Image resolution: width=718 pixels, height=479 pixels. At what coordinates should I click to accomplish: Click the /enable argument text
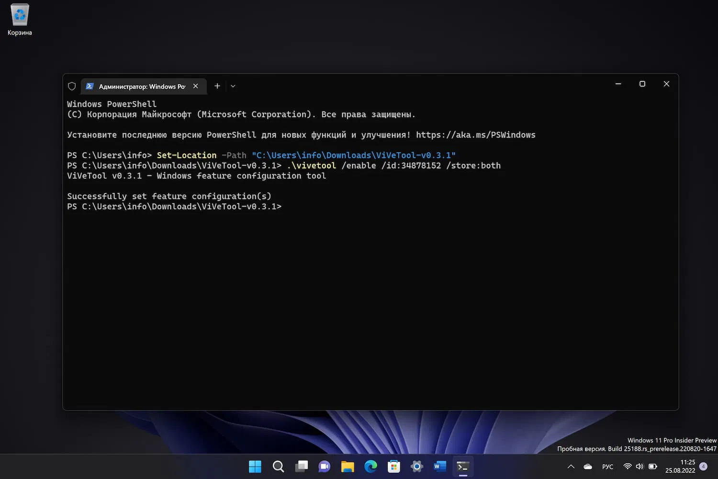click(x=359, y=166)
